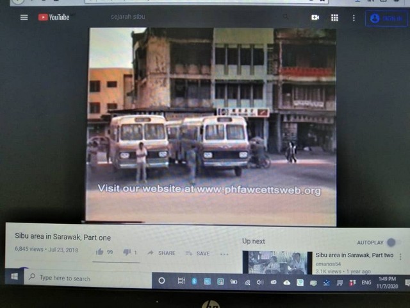Click the Share button
The height and width of the screenshot is (308, 410).
[x=161, y=253]
